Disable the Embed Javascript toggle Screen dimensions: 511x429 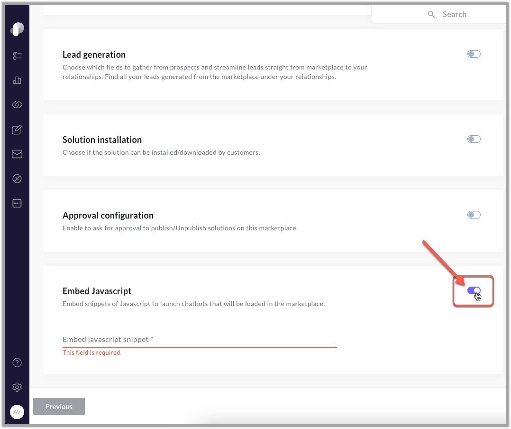tap(474, 290)
